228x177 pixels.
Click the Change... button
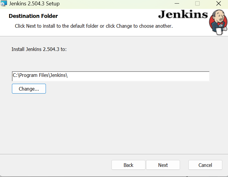(x=29, y=88)
